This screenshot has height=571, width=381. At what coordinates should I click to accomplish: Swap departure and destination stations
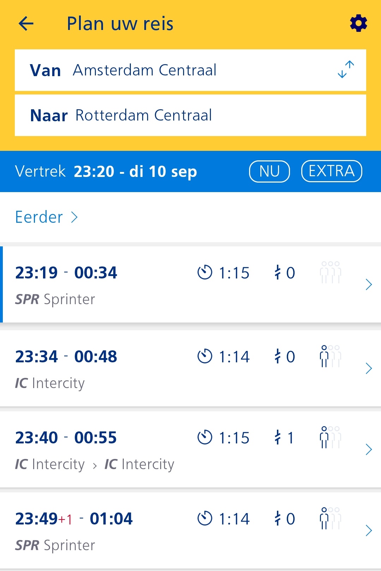[x=346, y=69]
